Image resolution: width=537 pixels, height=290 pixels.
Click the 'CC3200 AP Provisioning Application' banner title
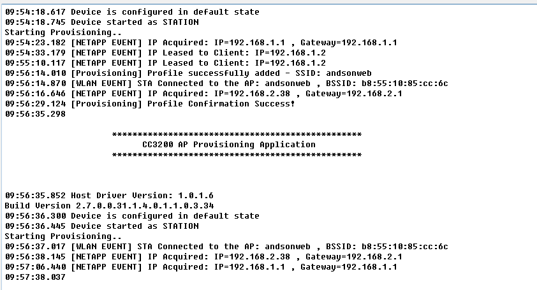(229, 145)
